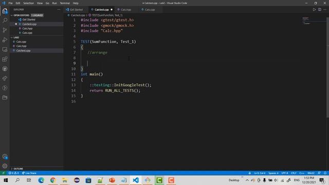Viewport: 329px width, 185px height.
Task: Start Live Share from status bar
Action: pos(29,173)
